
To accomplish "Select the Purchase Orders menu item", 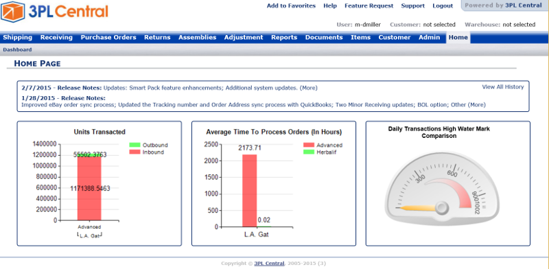I will point(108,38).
